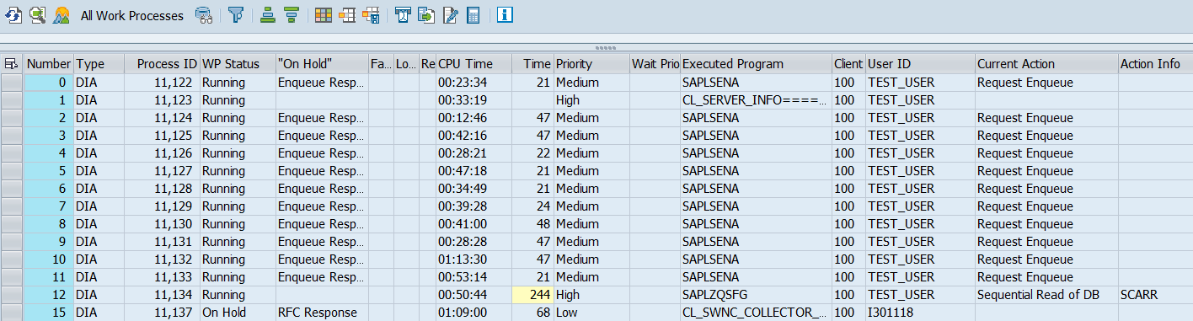The width and height of the screenshot is (1193, 321).
Task: Click the Refresh icon in toolbar
Action: tap(13, 15)
